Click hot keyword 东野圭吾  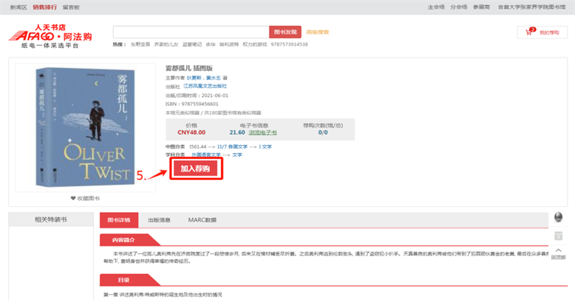141,45
